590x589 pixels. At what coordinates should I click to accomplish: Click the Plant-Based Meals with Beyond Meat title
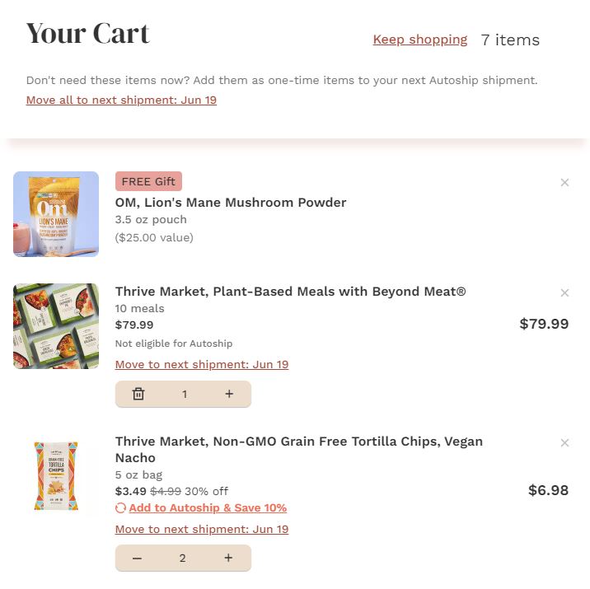(x=290, y=292)
